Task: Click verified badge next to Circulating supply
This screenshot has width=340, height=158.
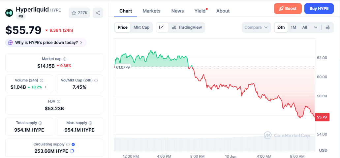Action: pyautogui.click(x=73, y=144)
